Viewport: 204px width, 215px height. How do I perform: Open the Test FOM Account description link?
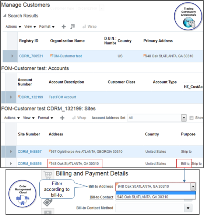point(63,97)
